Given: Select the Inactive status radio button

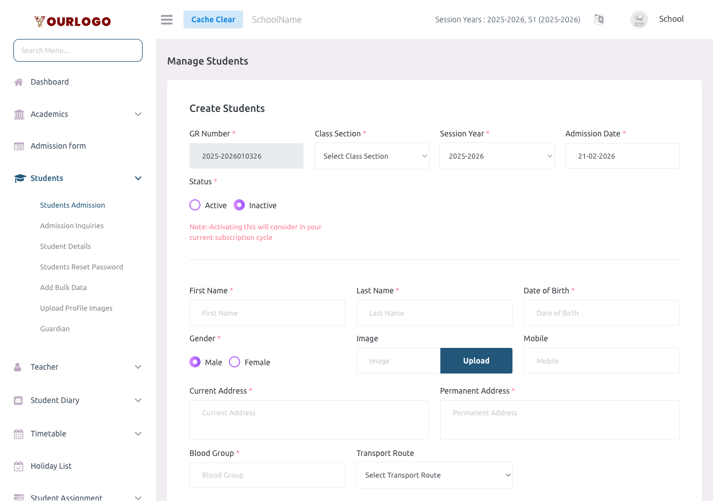Looking at the screenshot, I should pyautogui.click(x=240, y=205).
